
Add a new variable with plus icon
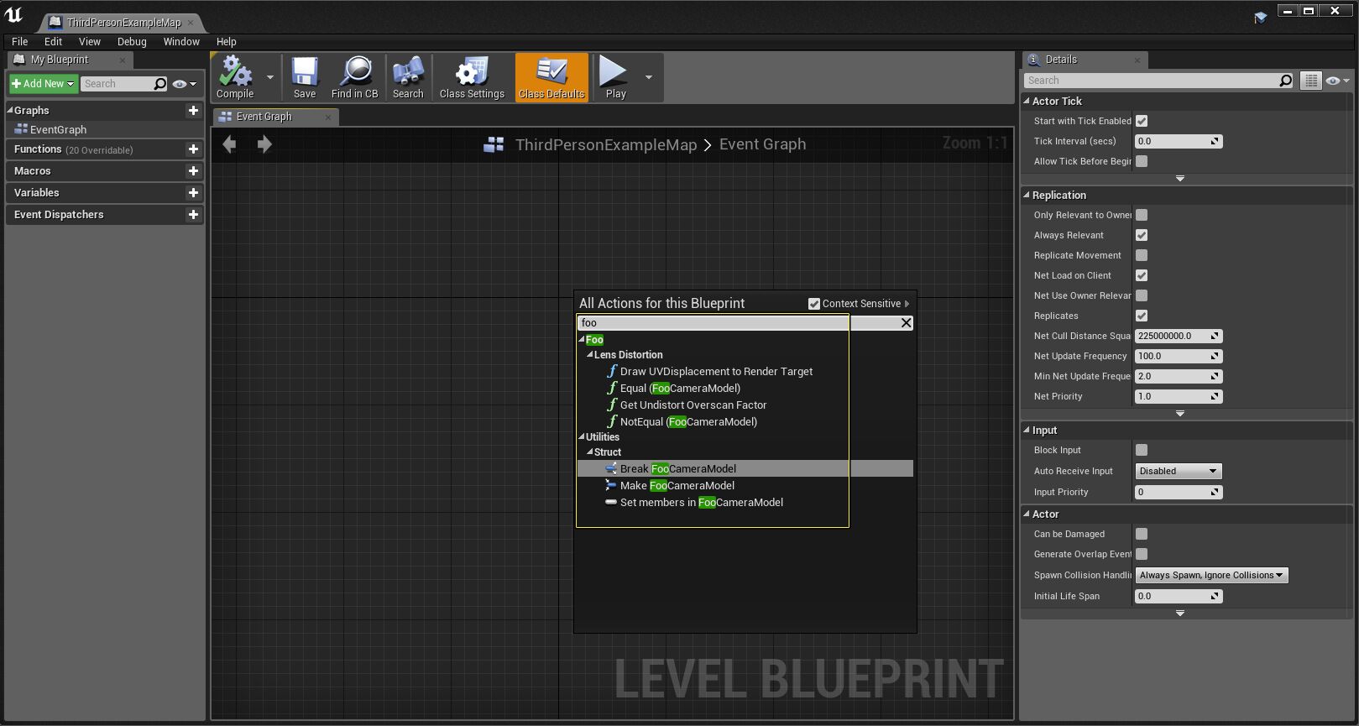[193, 193]
